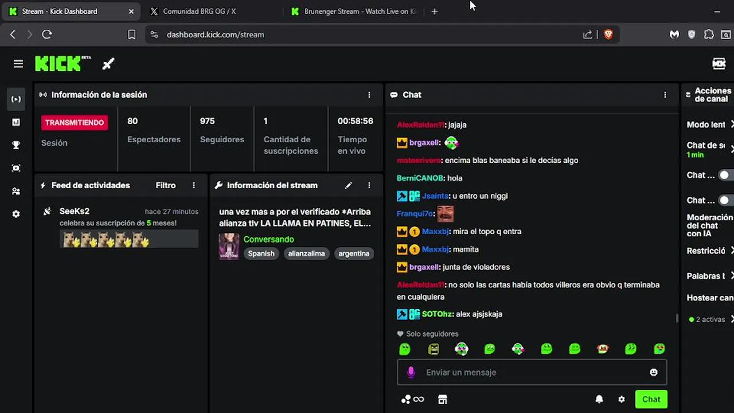The height and width of the screenshot is (413, 734).
Task: Bookmark this page with bookmark icon
Action: pos(131,34)
